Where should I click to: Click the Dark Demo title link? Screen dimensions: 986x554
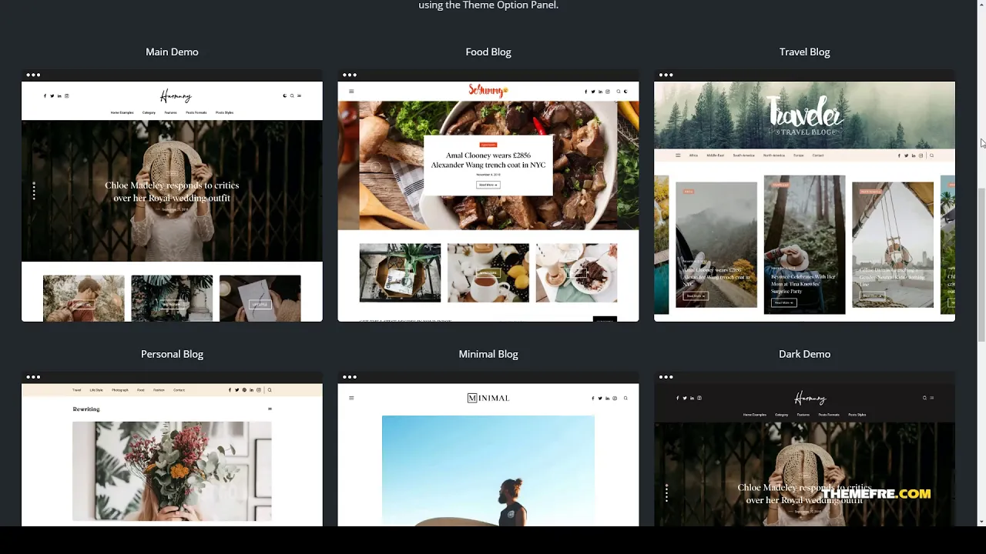point(804,354)
